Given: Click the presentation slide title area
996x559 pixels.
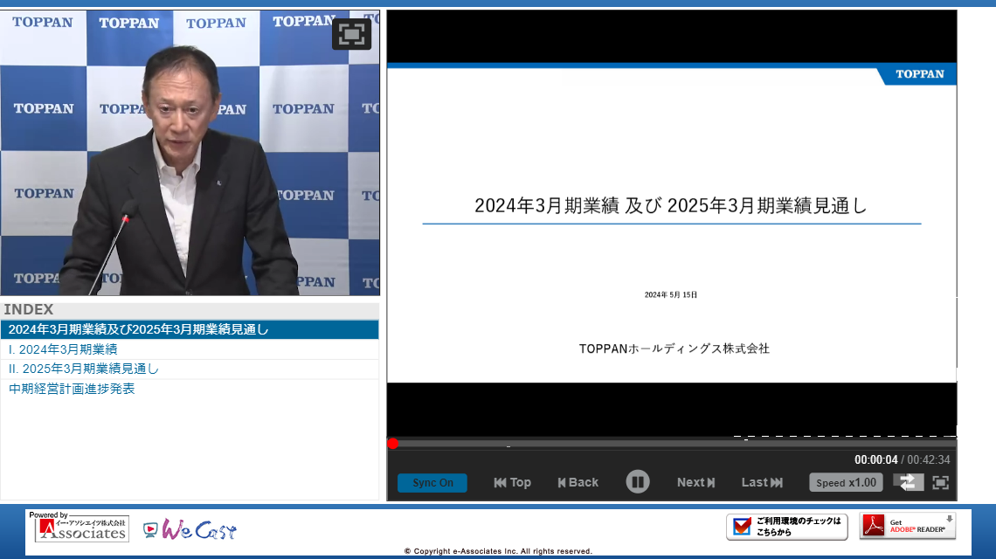Looking at the screenshot, I should coord(671,206).
